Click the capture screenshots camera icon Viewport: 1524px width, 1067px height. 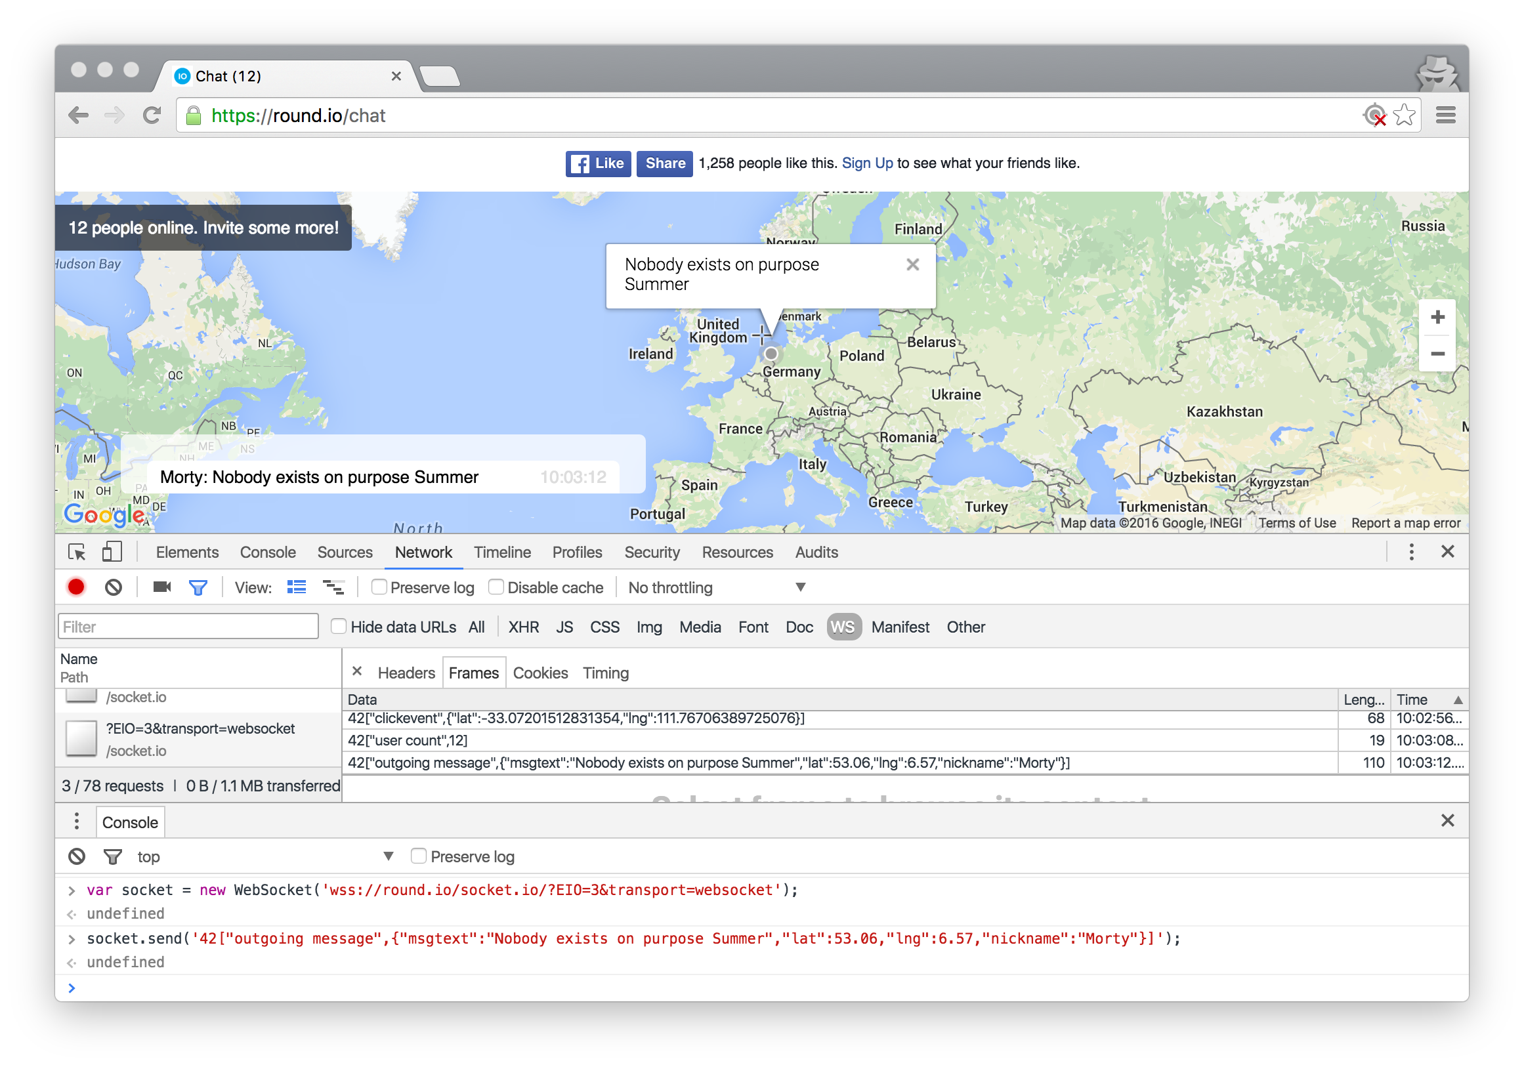[161, 587]
